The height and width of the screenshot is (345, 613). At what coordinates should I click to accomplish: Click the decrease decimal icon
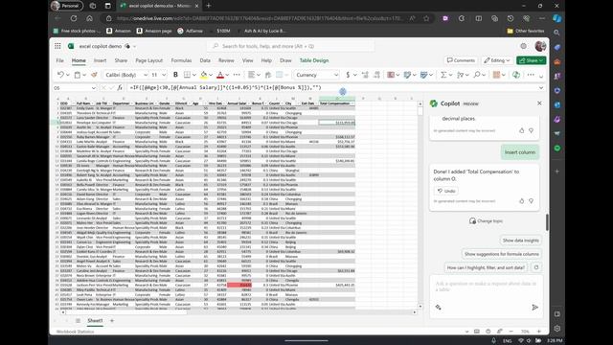[x=376, y=75]
